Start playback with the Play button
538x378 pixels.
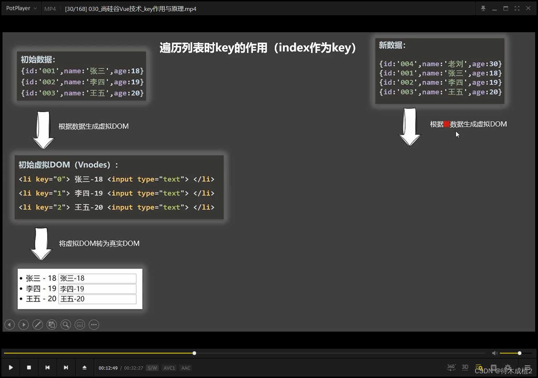(11, 367)
